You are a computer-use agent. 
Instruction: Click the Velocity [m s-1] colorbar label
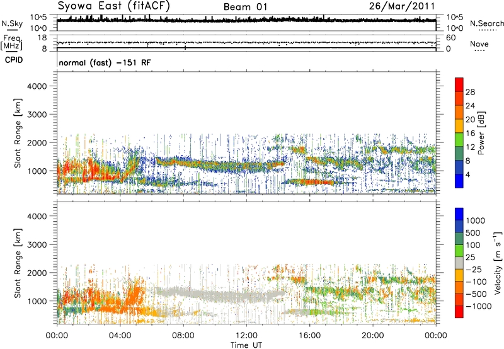point(498,263)
